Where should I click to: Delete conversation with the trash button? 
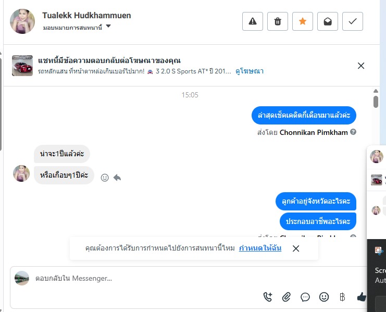278,21
